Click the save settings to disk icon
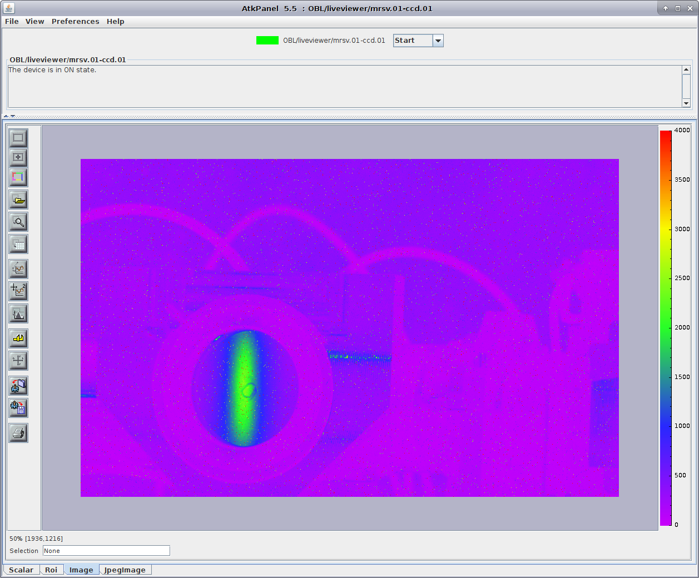 coord(18,408)
